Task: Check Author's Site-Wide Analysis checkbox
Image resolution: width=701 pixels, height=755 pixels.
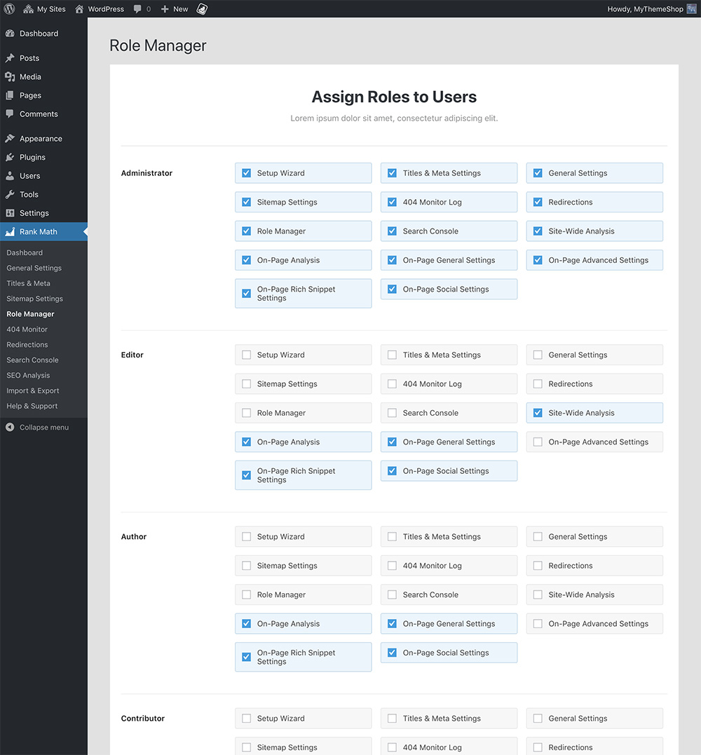Action: tap(538, 594)
